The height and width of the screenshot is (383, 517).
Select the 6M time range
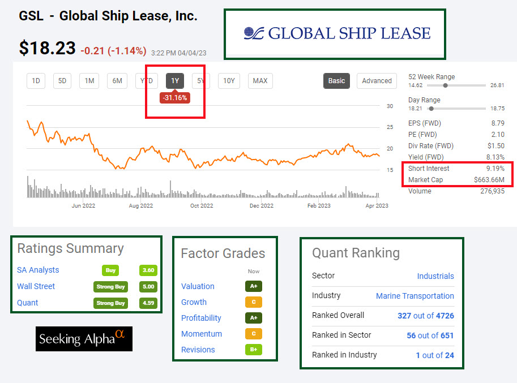[x=117, y=81]
